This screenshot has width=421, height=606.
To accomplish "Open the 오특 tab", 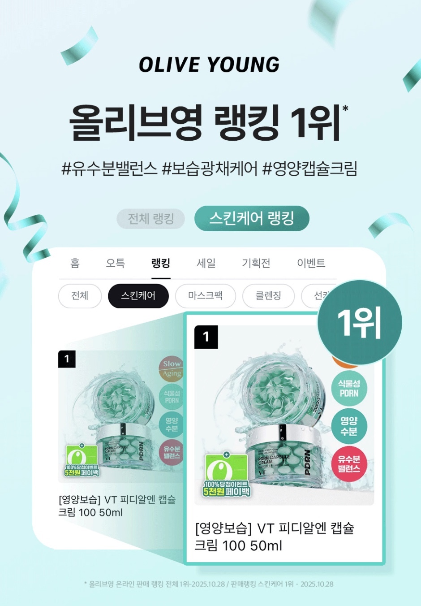I will (x=115, y=263).
